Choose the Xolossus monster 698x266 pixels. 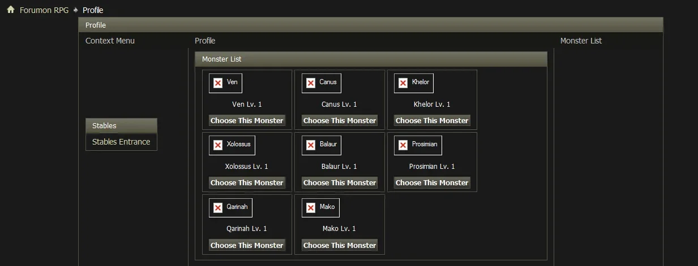(247, 182)
